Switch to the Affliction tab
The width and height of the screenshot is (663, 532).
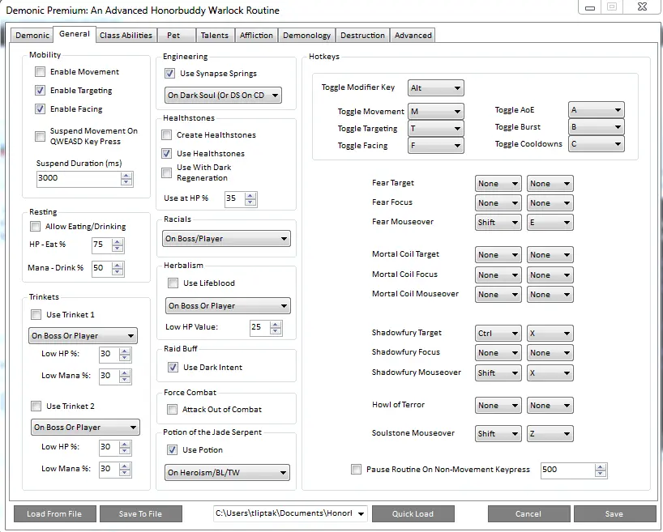(x=256, y=36)
